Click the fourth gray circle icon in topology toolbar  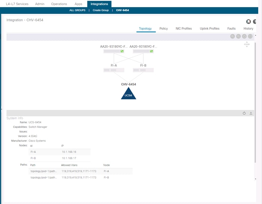coord(250,36)
